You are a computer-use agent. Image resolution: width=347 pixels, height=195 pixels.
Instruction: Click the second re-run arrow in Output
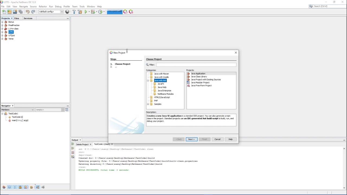point(73,148)
